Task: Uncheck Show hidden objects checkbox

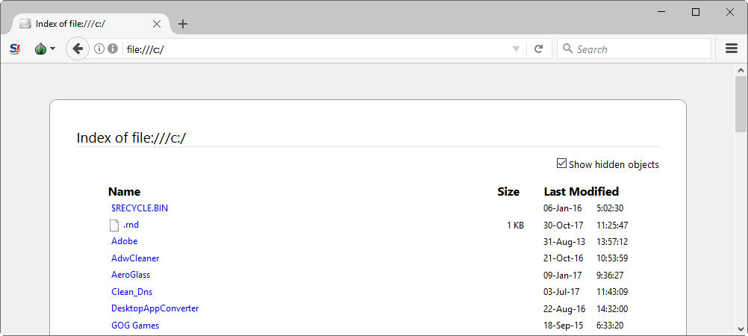Action: pos(561,164)
